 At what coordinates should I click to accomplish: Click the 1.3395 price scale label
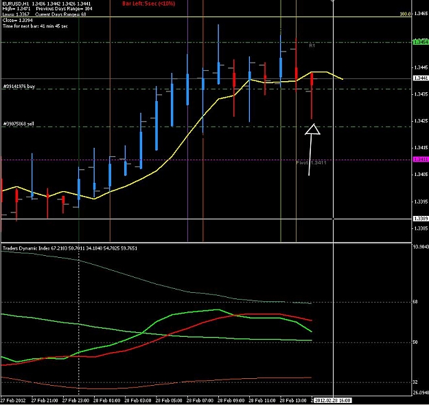(421, 201)
